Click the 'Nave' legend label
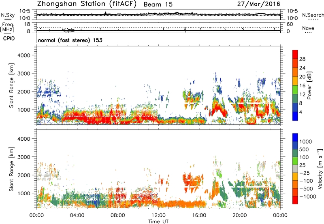Image resolution: width=324 pixels, height=224 pixels. click(x=308, y=28)
